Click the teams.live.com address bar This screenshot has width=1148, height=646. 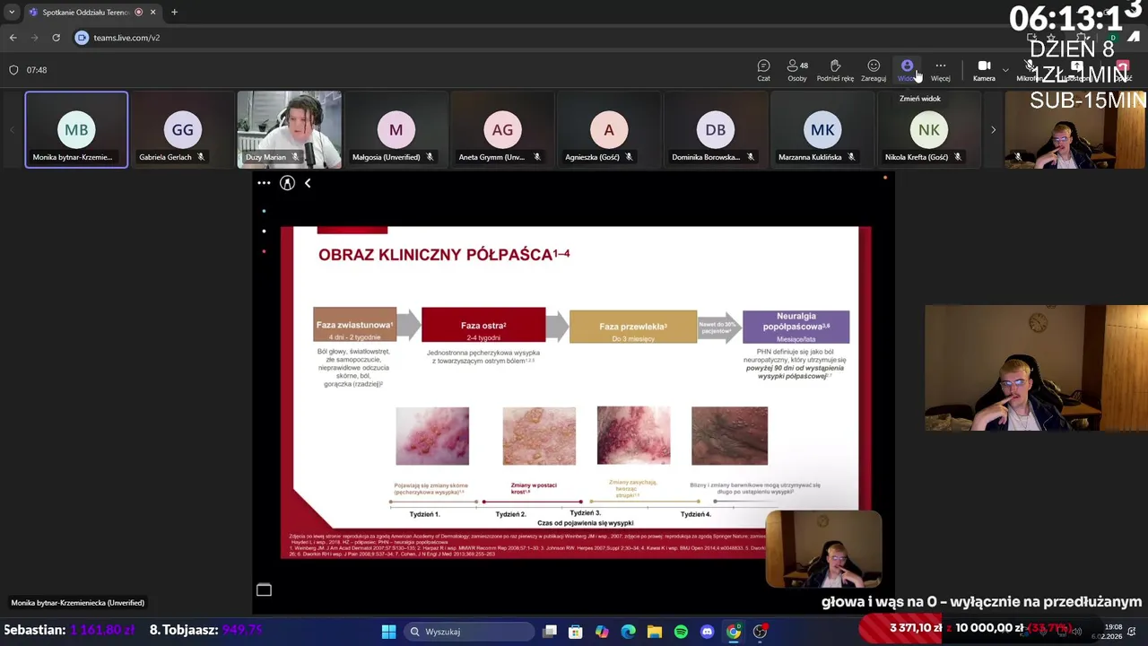coord(126,38)
